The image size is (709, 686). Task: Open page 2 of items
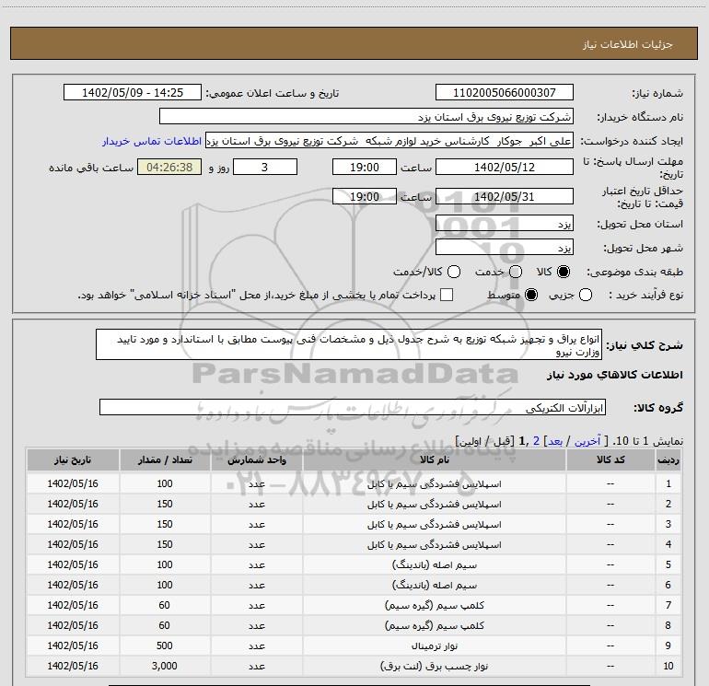point(536,441)
